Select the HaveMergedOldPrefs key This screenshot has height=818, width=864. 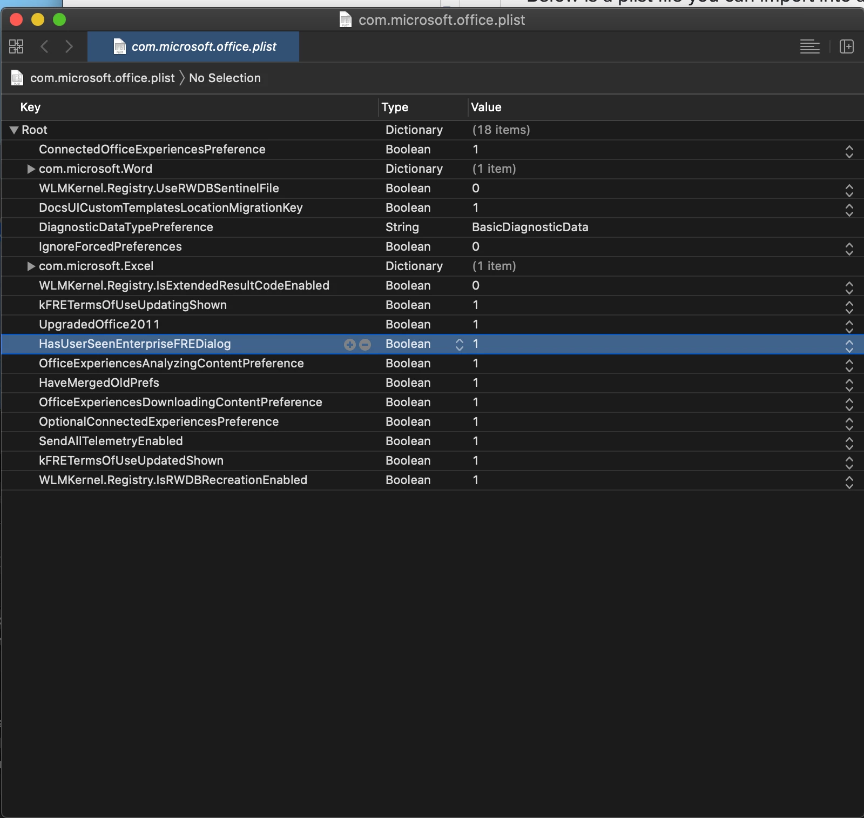click(x=99, y=383)
